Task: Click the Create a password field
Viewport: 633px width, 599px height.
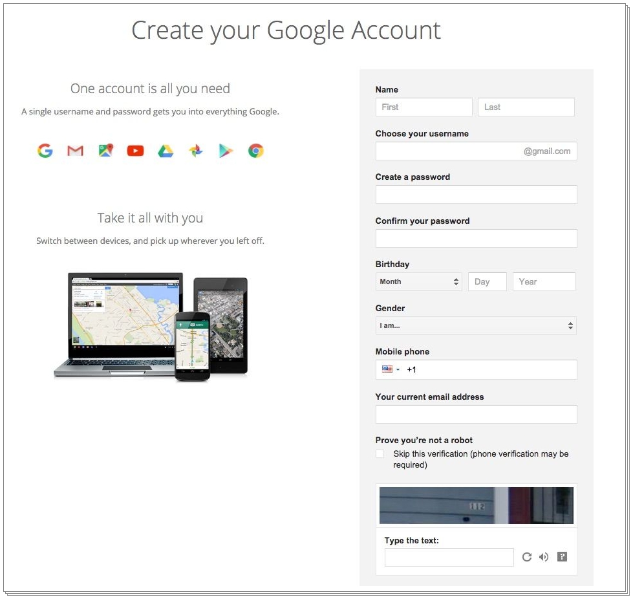Action: click(x=477, y=195)
